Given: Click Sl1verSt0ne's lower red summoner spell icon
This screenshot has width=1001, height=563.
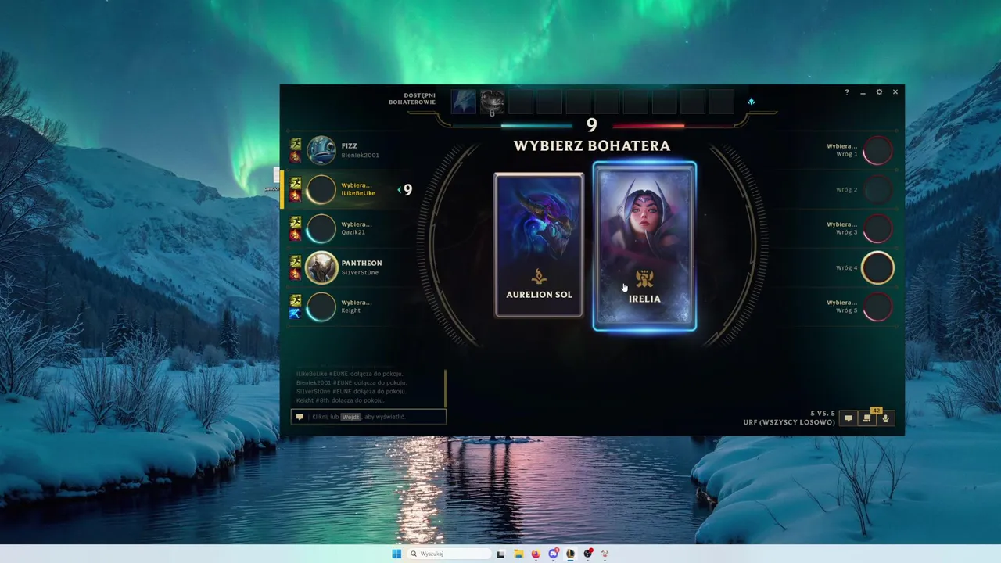Looking at the screenshot, I should (x=296, y=274).
